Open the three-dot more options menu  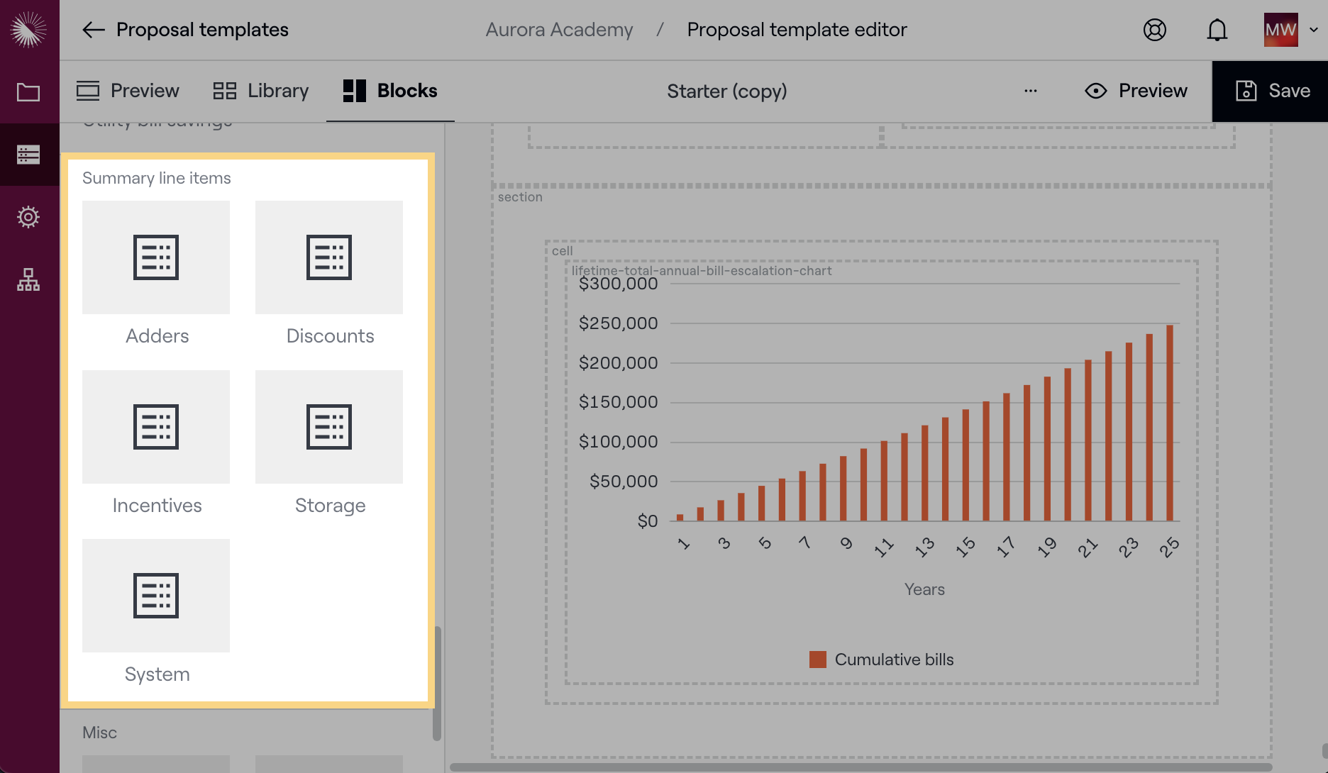[x=1030, y=91]
